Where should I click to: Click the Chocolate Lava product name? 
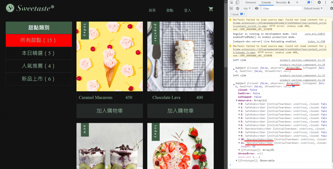(x=166, y=97)
